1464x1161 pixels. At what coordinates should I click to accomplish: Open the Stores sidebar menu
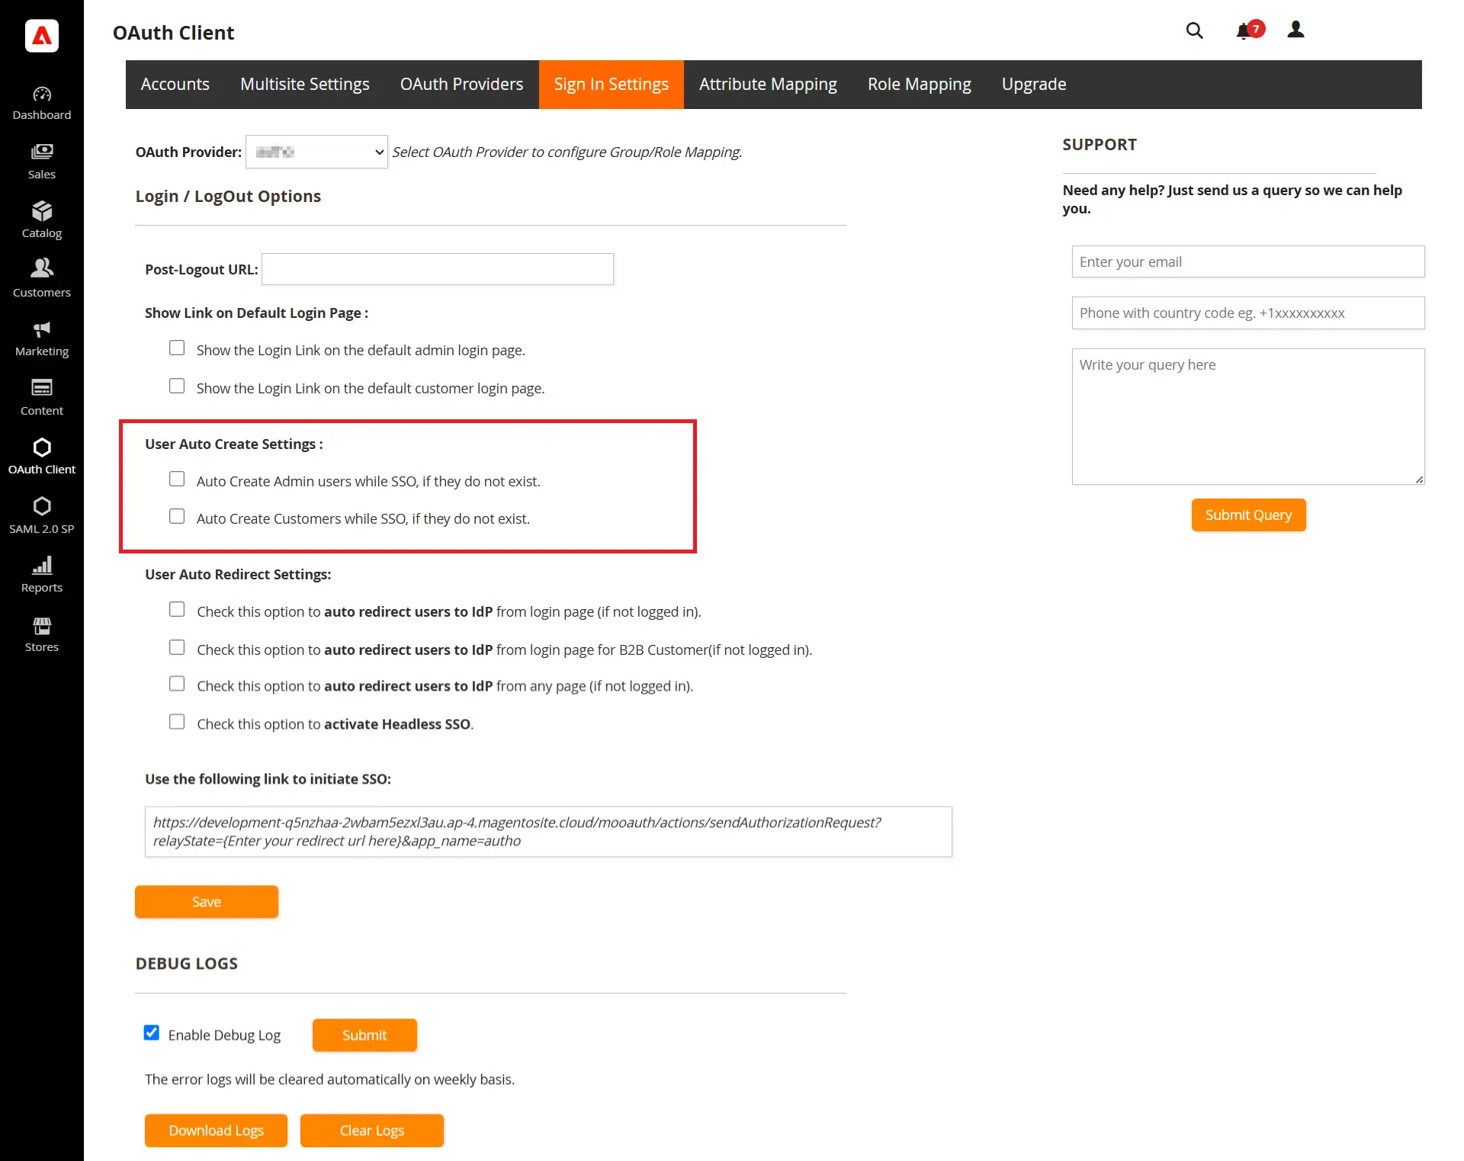(x=42, y=634)
